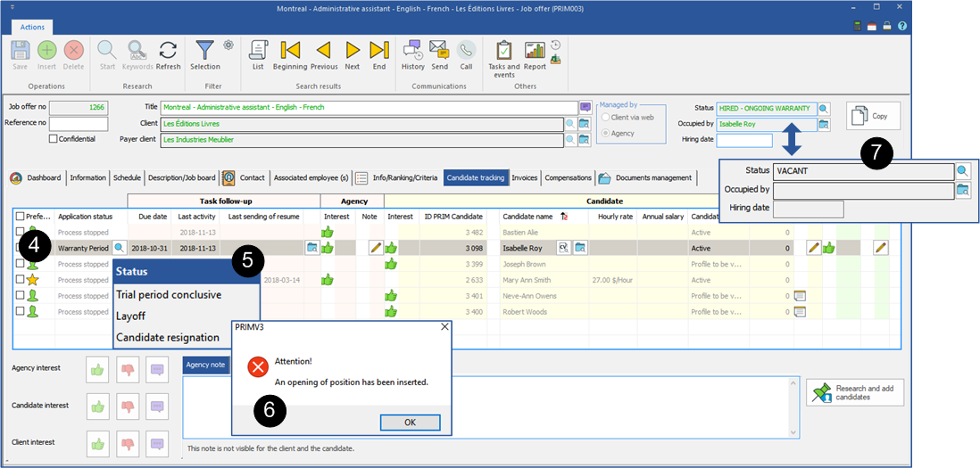Open the Documents management tab
The height and width of the screenshot is (468, 980).
tap(645, 178)
